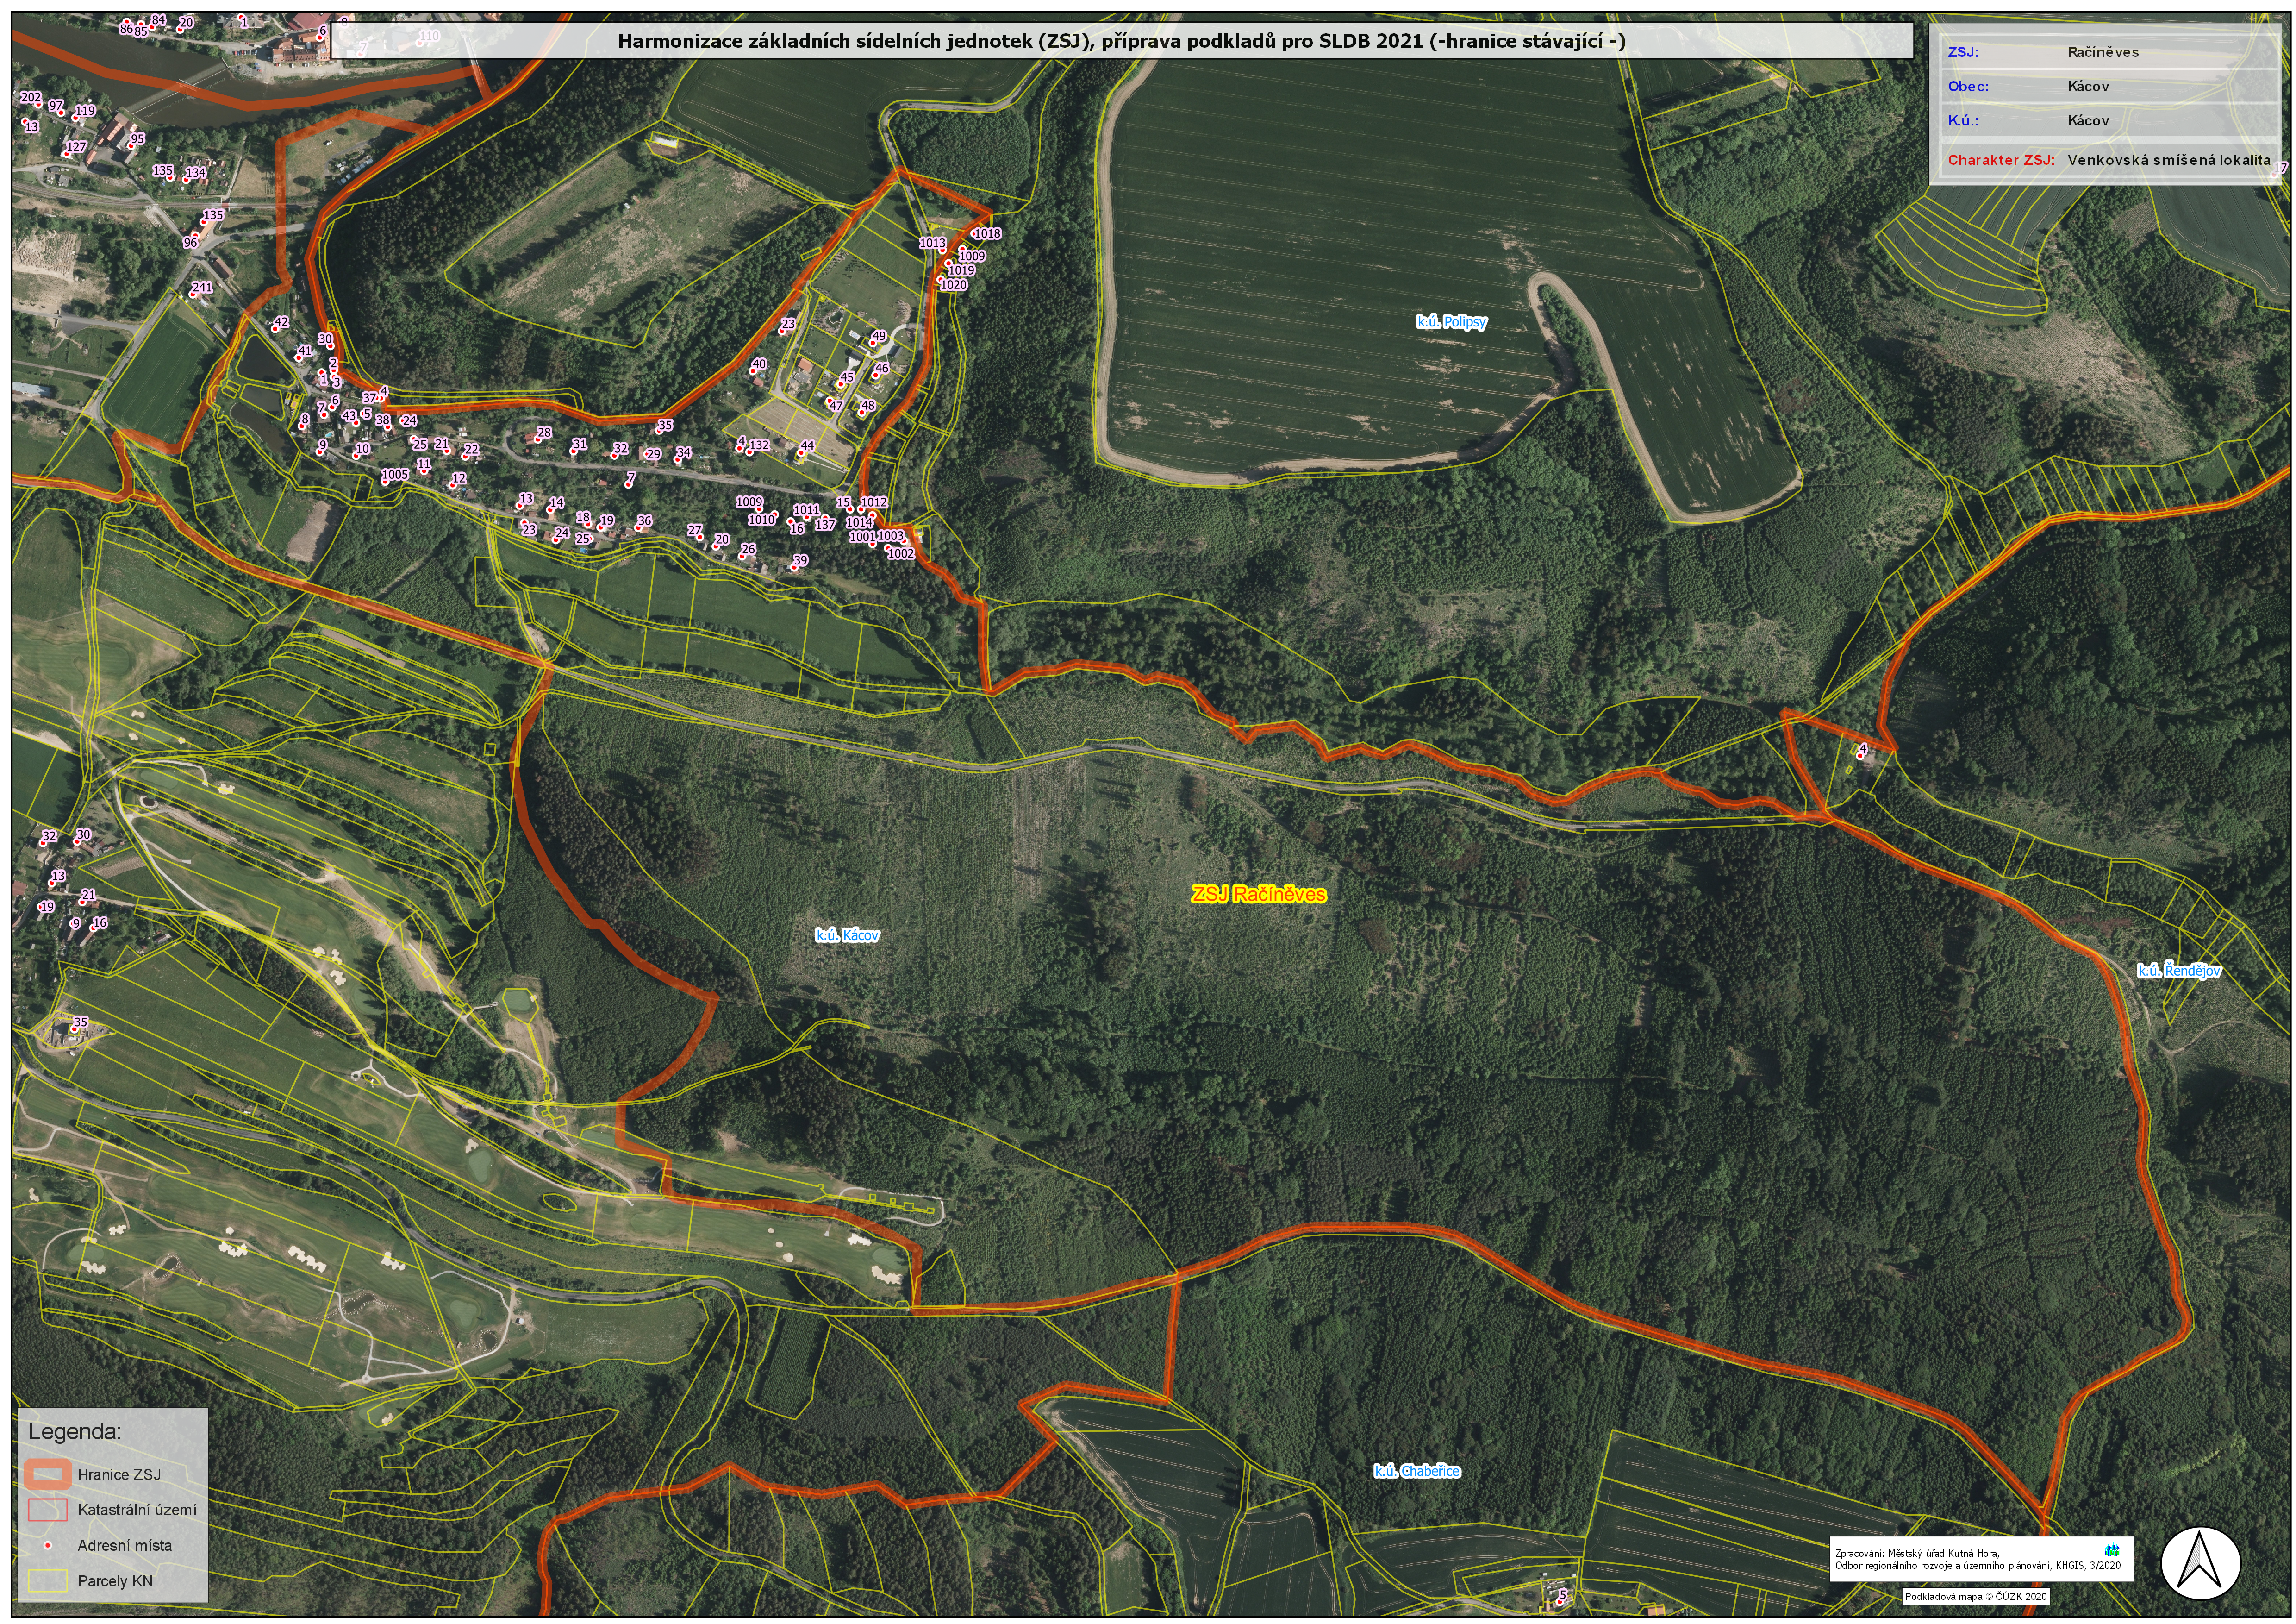Image resolution: width=2296 pixels, height=1624 pixels.
Task: Click the yellow Parcely KN legend rectangle
Action: tap(47, 1581)
